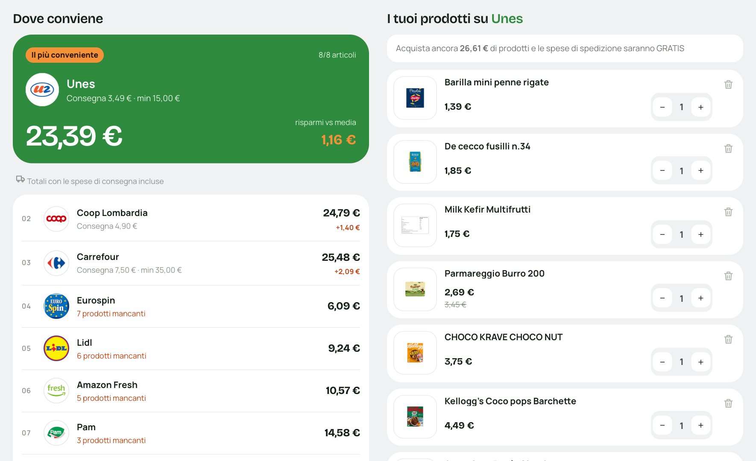Open the De cecco fusilli product image
The width and height of the screenshot is (756, 461).
[415, 162]
